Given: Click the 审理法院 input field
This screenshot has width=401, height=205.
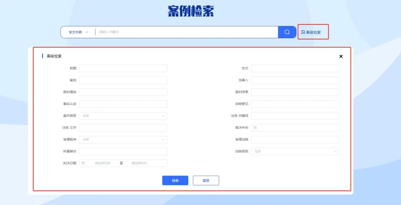Looking at the screenshot, I should 295,140.
